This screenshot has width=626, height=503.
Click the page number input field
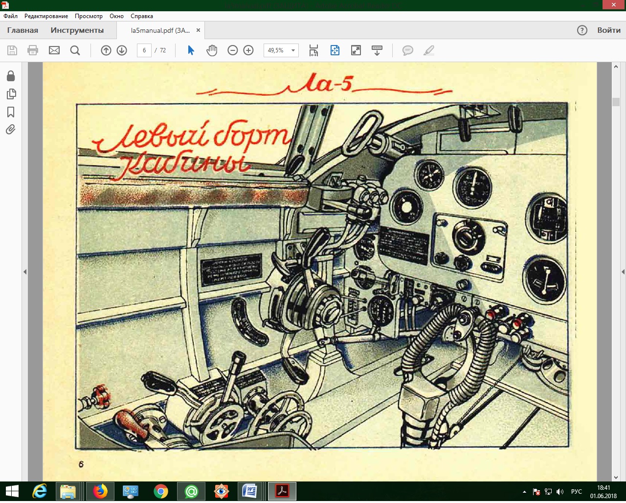(144, 50)
